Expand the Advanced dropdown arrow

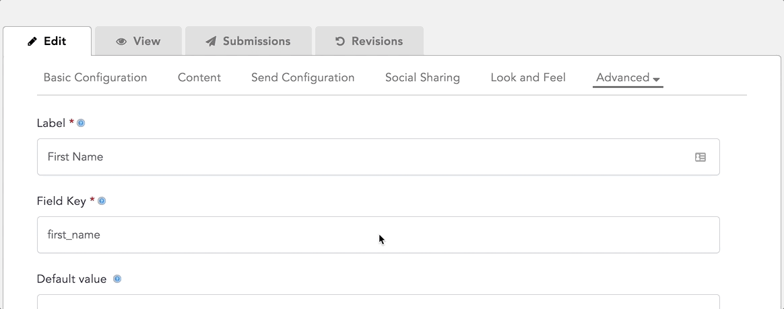(657, 80)
